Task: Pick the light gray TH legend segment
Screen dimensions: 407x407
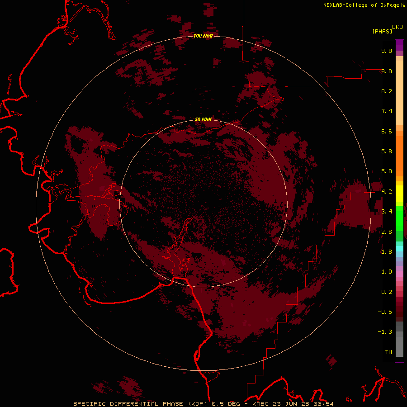Action: point(399,347)
